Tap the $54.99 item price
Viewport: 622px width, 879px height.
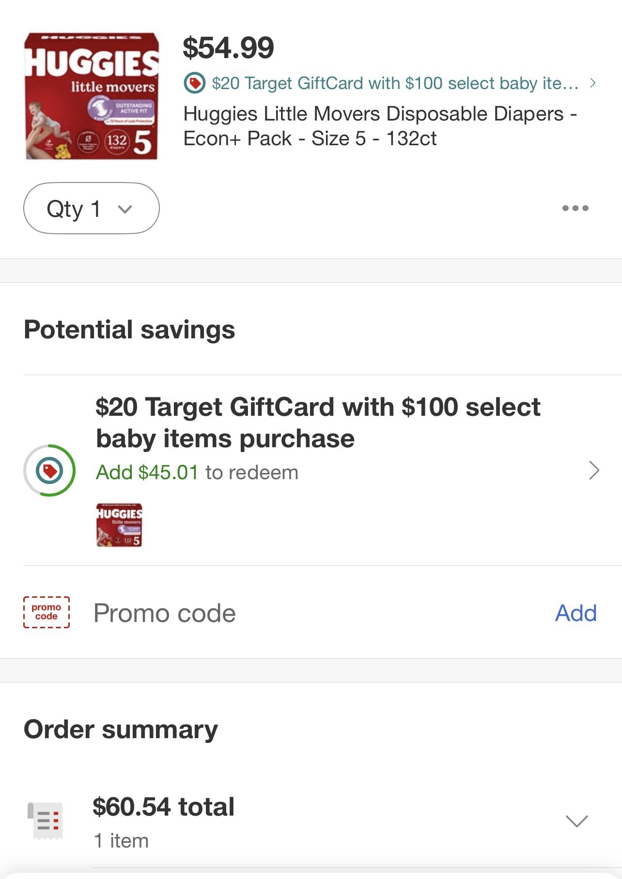[228, 48]
